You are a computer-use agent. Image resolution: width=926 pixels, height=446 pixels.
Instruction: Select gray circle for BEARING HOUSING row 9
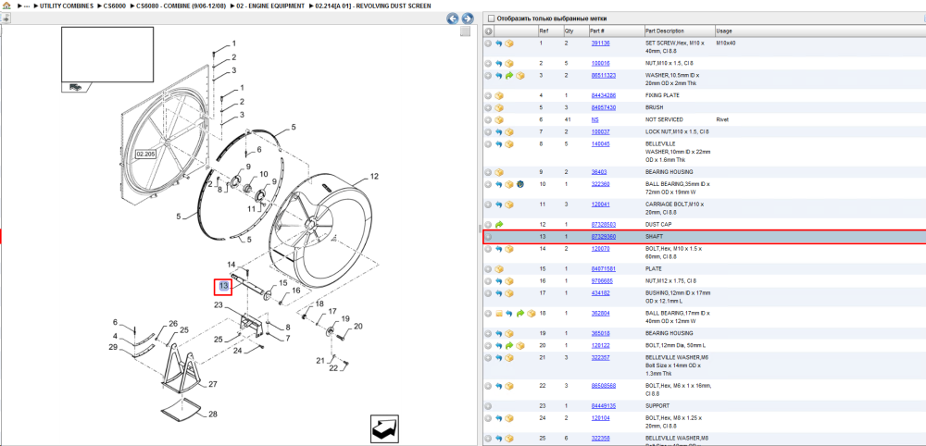(x=488, y=172)
